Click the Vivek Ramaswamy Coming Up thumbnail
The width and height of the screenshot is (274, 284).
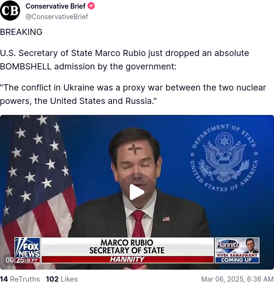click(237, 250)
